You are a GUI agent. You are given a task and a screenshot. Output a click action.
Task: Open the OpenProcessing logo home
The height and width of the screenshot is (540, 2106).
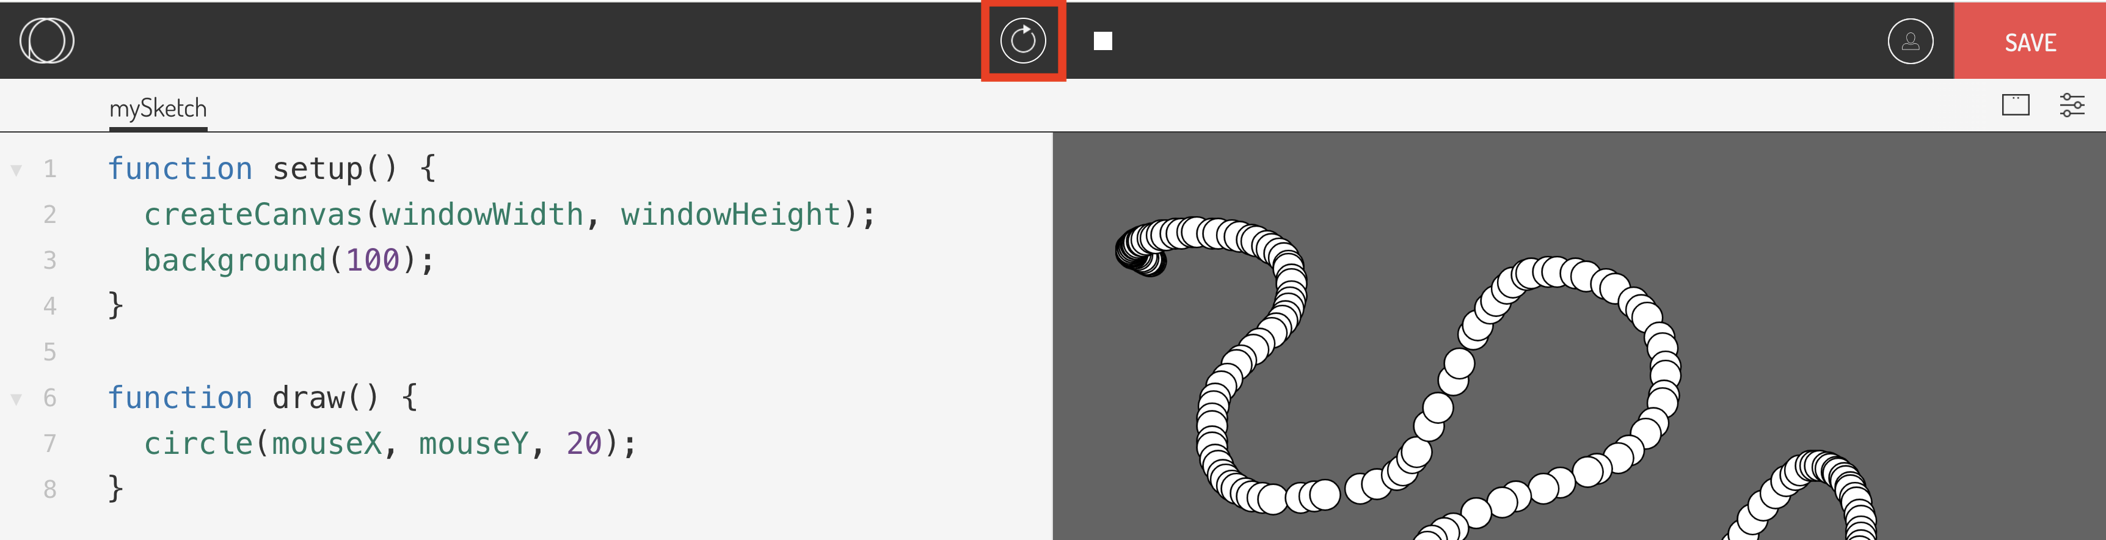(x=48, y=41)
